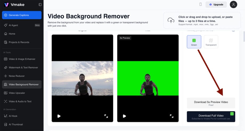Open Noise Reducer tool
The height and width of the screenshot is (131, 245).
point(22,76)
